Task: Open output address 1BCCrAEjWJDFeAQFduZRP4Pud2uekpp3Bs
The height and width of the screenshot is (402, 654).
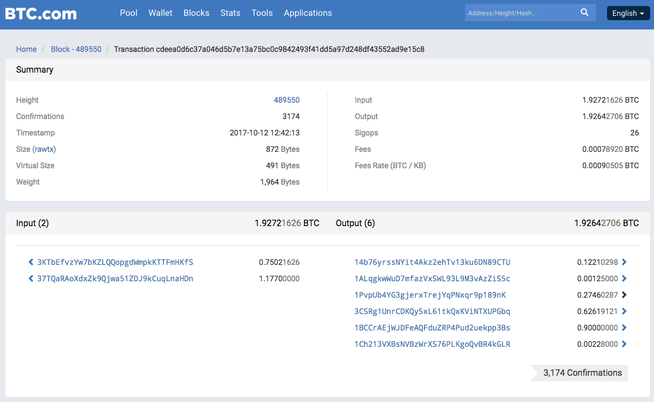Action: click(x=432, y=328)
